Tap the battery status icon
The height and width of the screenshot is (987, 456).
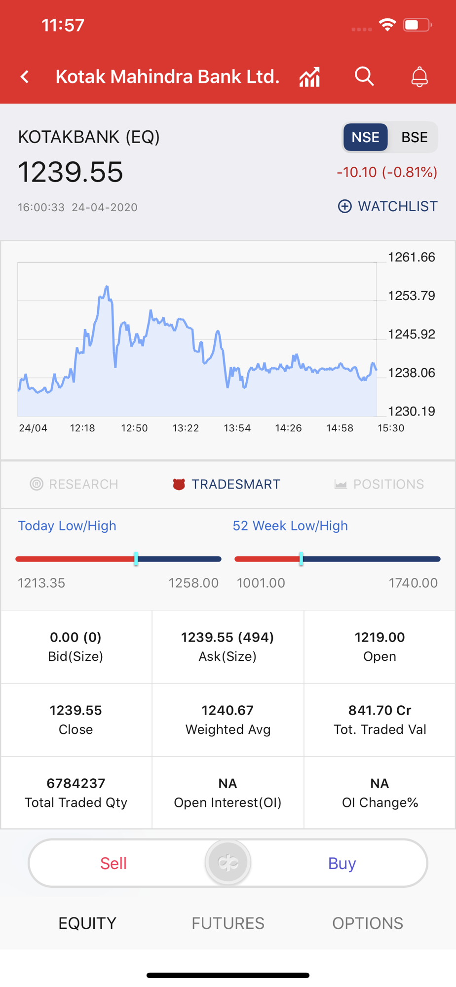tap(418, 25)
